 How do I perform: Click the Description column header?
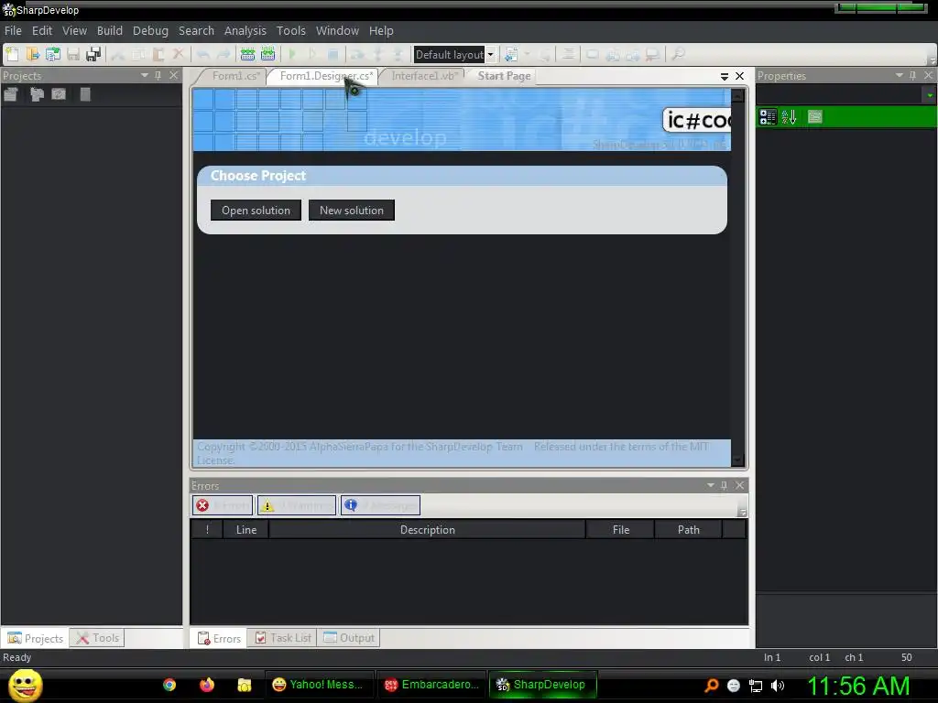coord(427,530)
